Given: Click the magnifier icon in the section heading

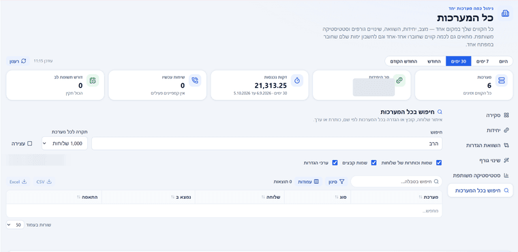Looking at the screenshot, I should 440,112.
